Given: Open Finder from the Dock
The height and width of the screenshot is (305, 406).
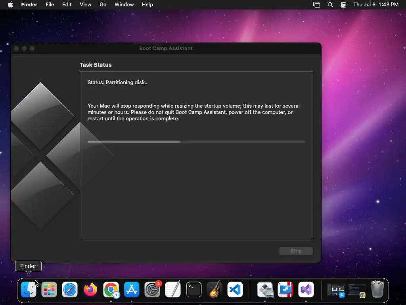Looking at the screenshot, I should point(29,290).
